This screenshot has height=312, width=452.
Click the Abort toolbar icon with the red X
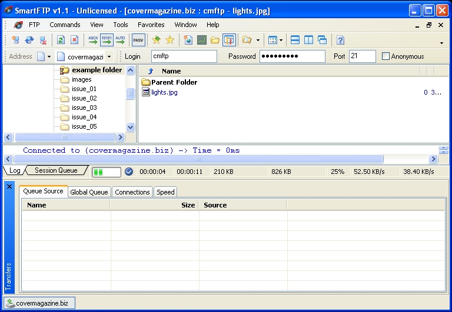[x=74, y=40]
